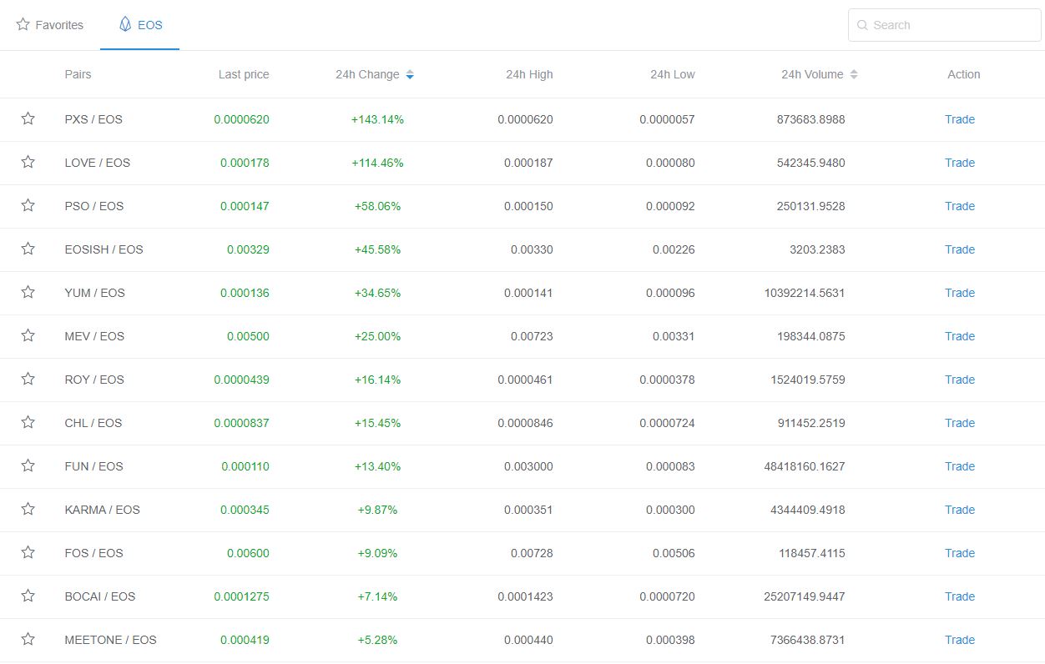1045x664 pixels.
Task: Trade the PSO / EOS pair
Action: click(x=960, y=206)
